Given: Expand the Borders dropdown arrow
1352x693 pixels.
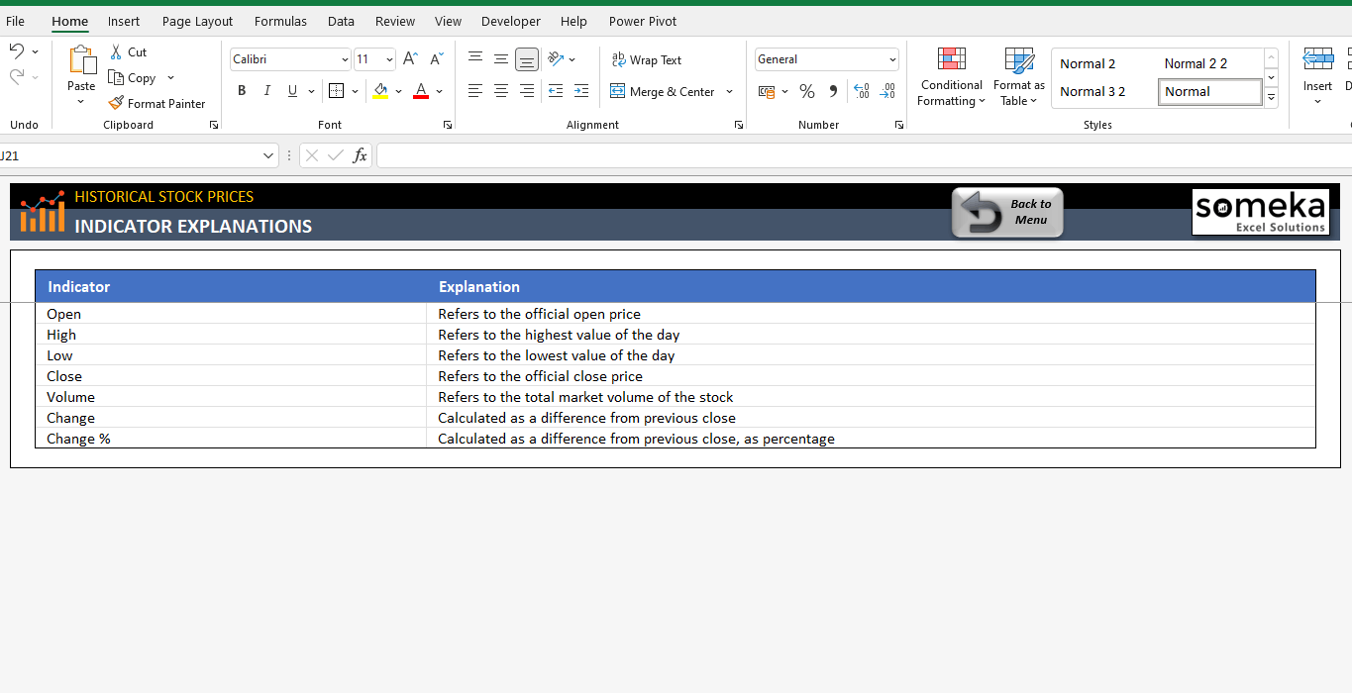Looking at the screenshot, I should (x=355, y=90).
